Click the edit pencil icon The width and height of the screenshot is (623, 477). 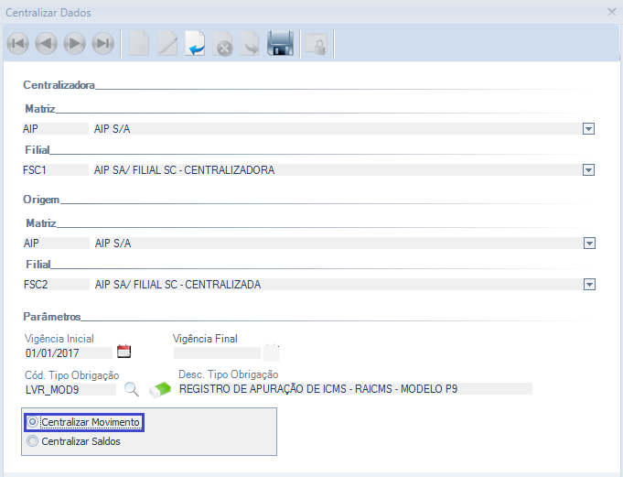coord(167,43)
